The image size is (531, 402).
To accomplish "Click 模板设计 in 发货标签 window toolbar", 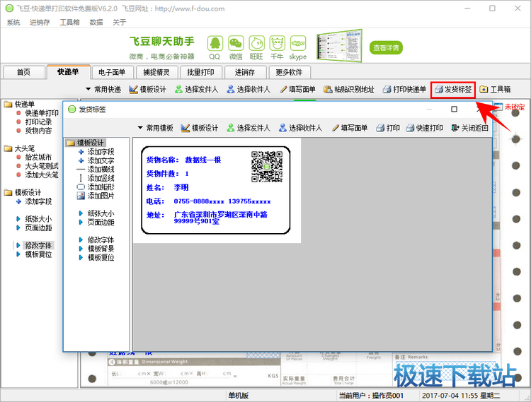I will click(200, 128).
